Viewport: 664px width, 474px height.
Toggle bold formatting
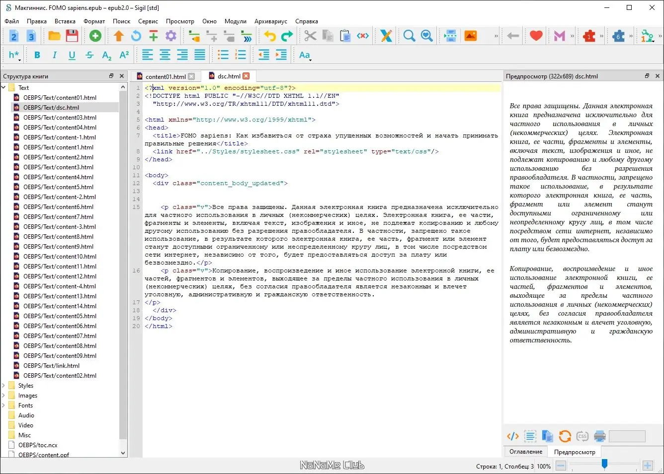tap(37, 55)
